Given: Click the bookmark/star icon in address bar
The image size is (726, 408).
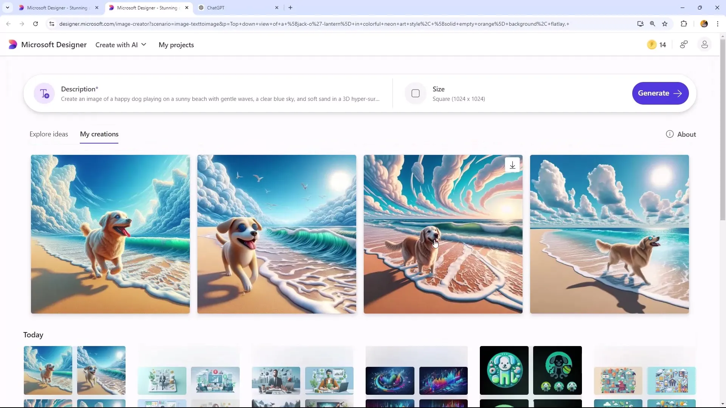Looking at the screenshot, I should [665, 23].
